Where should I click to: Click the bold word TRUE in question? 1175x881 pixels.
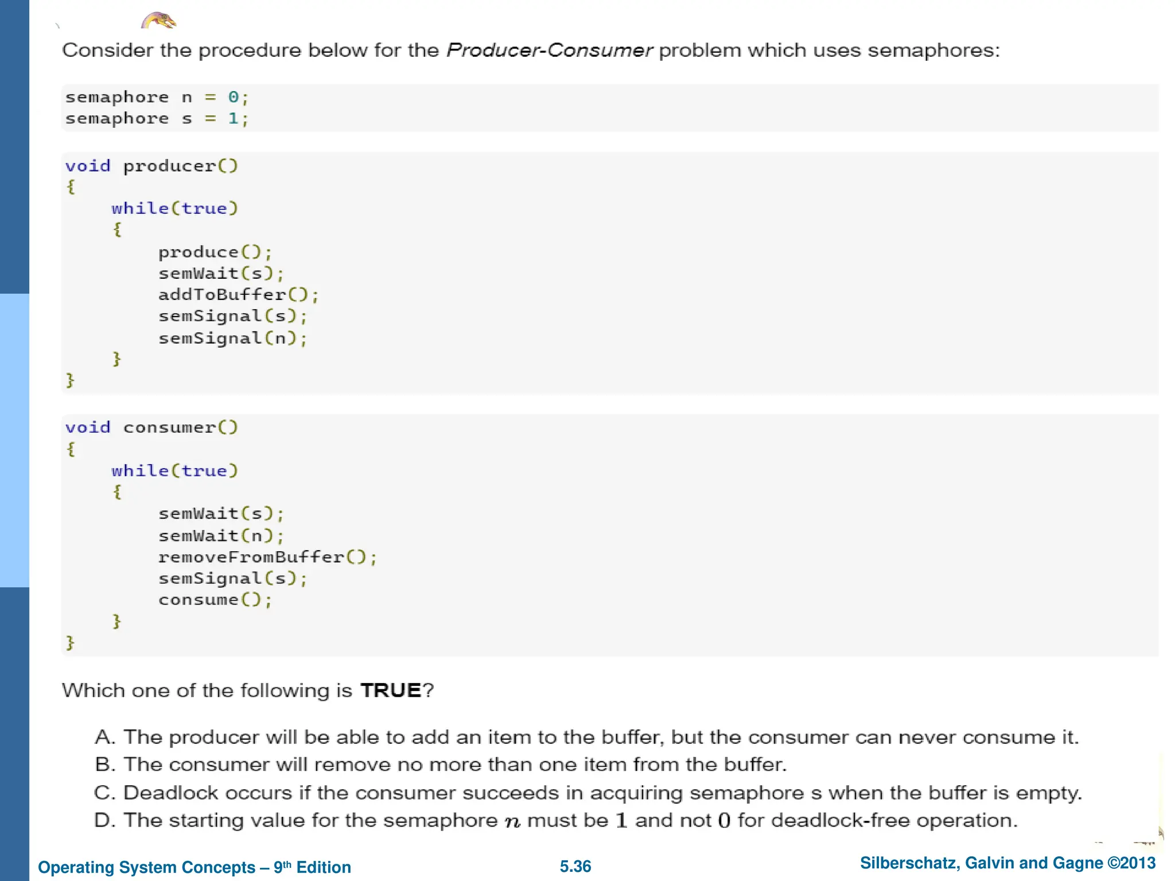click(391, 690)
